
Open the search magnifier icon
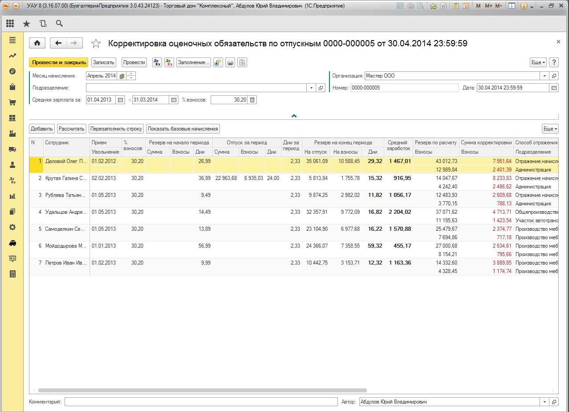59,24
